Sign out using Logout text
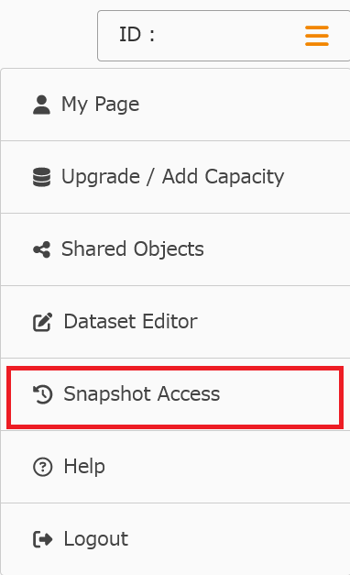The width and height of the screenshot is (350, 575). coord(96,538)
